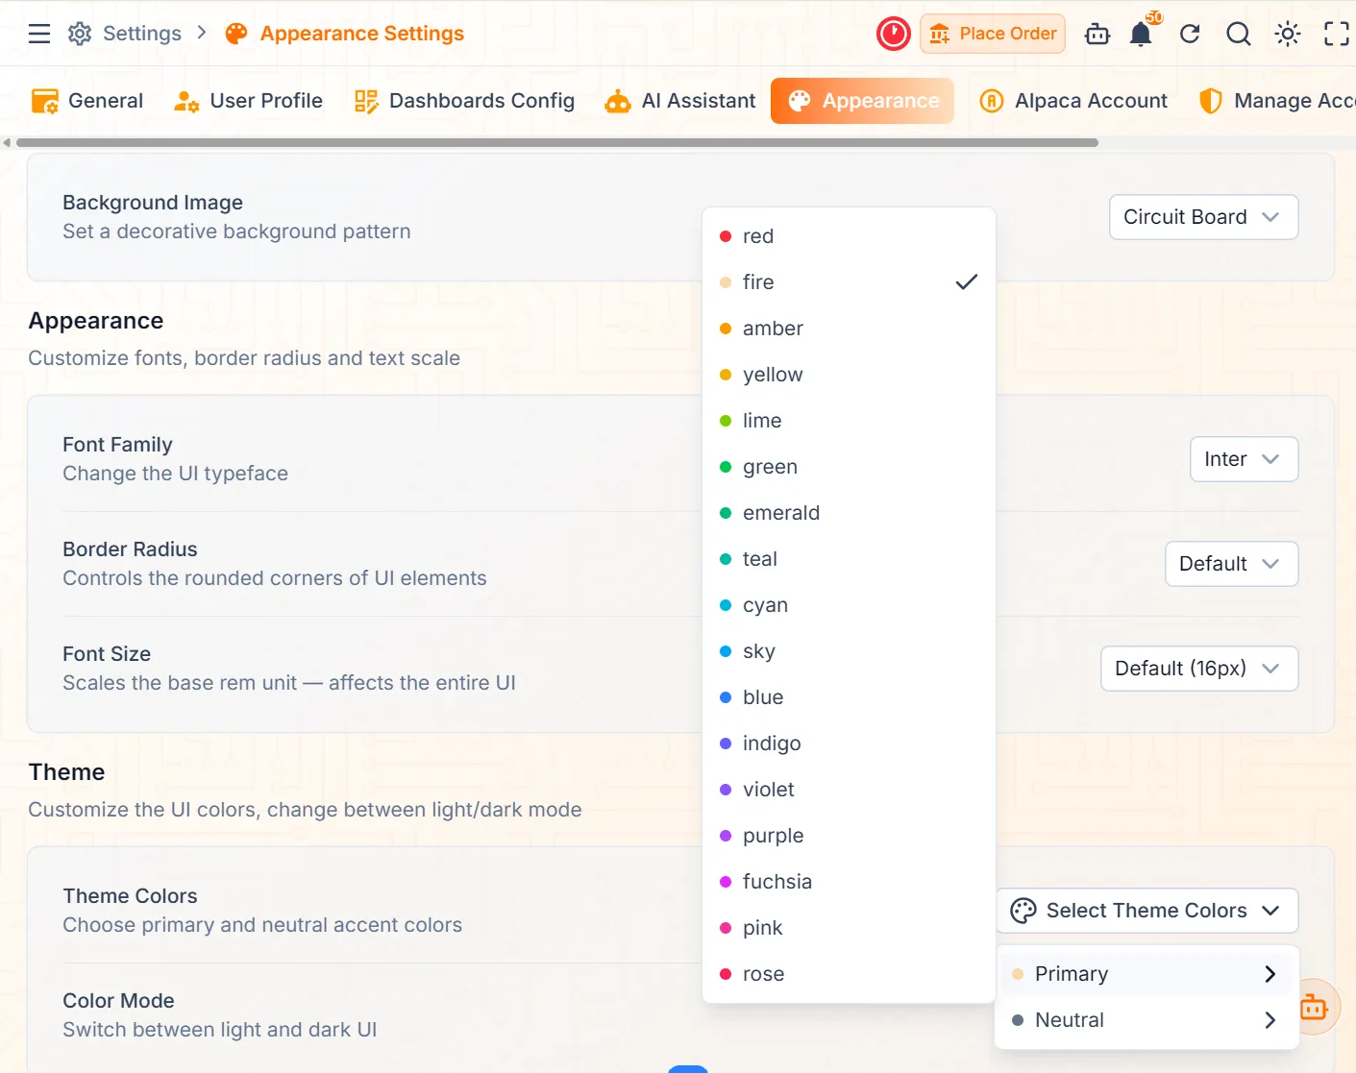Screen dimensions: 1356x1073
Task: Switch to the User Profile tab
Action: 248,101
